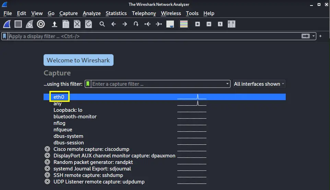Click the stop capture square icon
The width and height of the screenshot is (330, 190).
coord(18,24)
